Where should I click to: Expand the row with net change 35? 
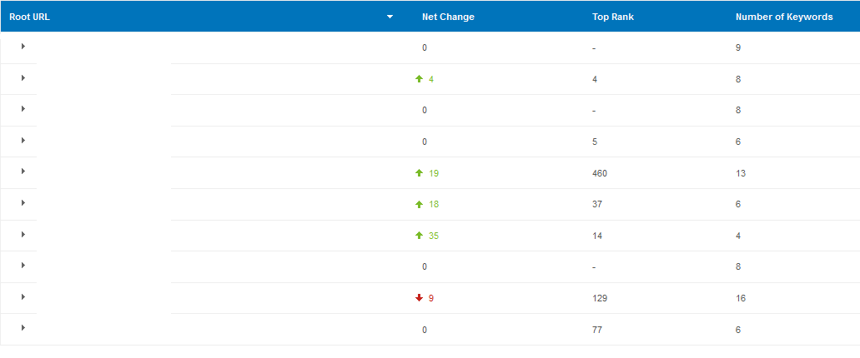[23, 234]
